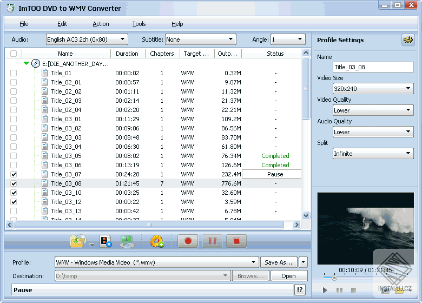This screenshot has width=422, height=303.
Task: Open the Profile format dropdown
Action: click(157, 262)
